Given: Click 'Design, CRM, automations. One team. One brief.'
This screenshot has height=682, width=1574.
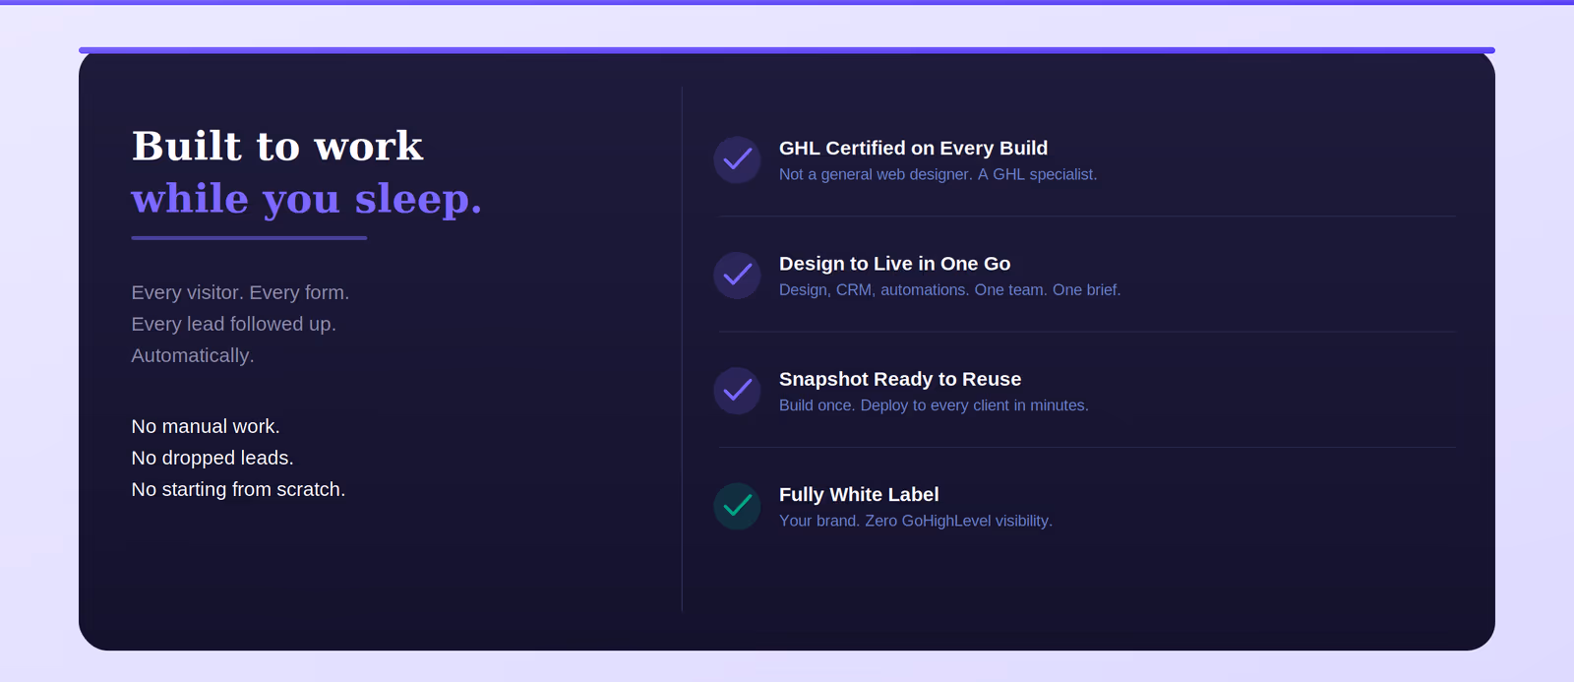Looking at the screenshot, I should pyautogui.click(x=949, y=289).
